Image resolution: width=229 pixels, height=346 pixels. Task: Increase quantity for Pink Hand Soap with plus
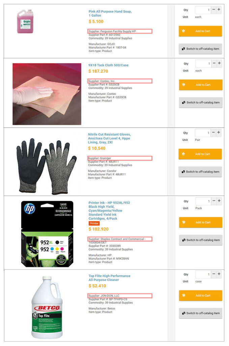(219, 9)
